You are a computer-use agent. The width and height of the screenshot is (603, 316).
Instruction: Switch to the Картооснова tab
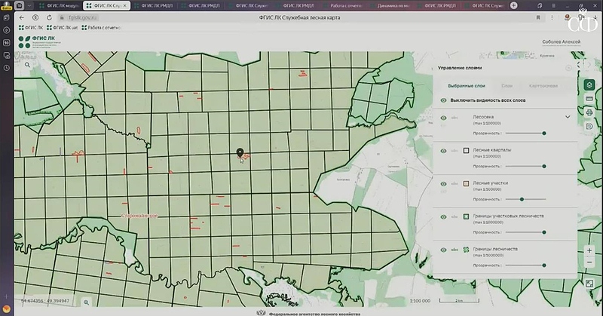tap(543, 86)
